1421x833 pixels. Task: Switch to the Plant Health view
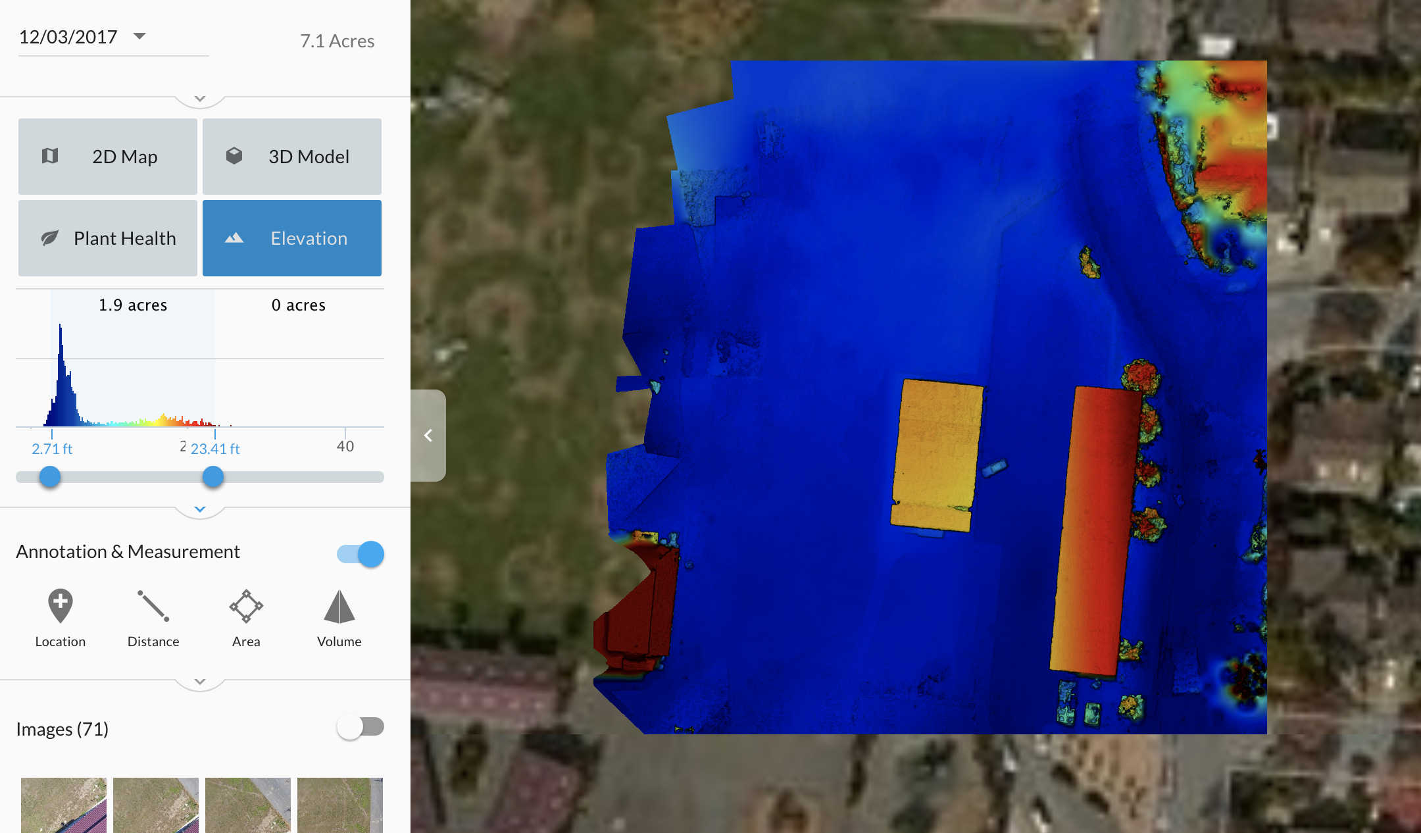pos(108,238)
